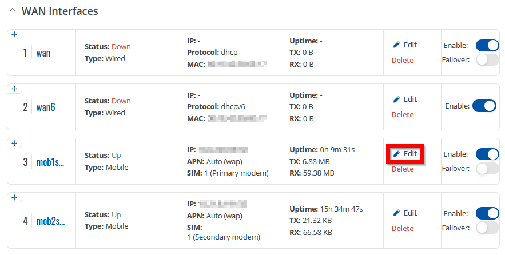Click the pencil Edit icon for mob1s
The image size is (505, 255).
[397, 154]
